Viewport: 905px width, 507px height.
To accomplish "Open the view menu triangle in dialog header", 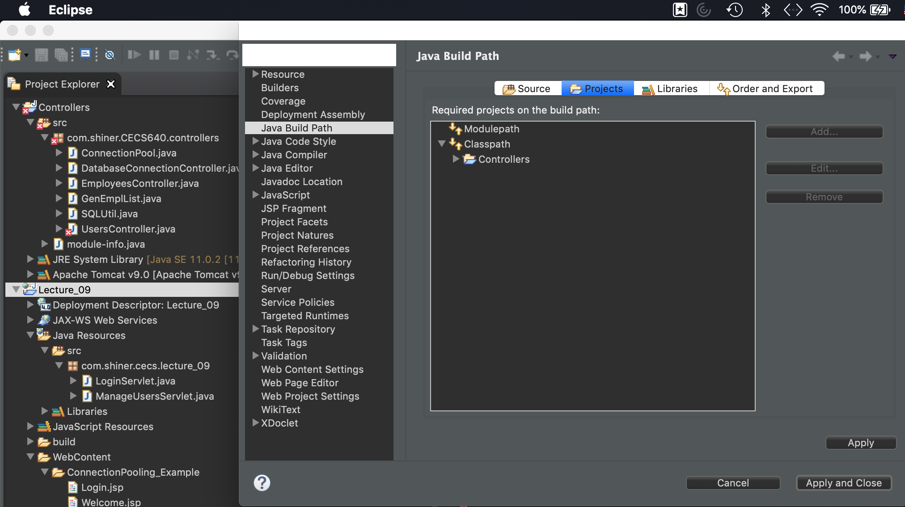I will click(892, 57).
